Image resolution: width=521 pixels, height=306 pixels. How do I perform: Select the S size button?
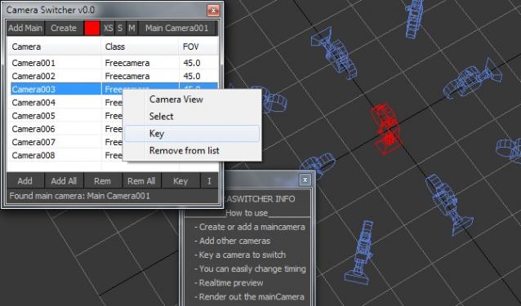click(x=120, y=29)
